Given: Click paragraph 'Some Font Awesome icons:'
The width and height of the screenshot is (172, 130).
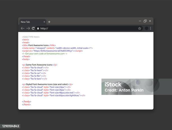Looking at the screenshot, I should pyautogui.click(x=40, y=65).
